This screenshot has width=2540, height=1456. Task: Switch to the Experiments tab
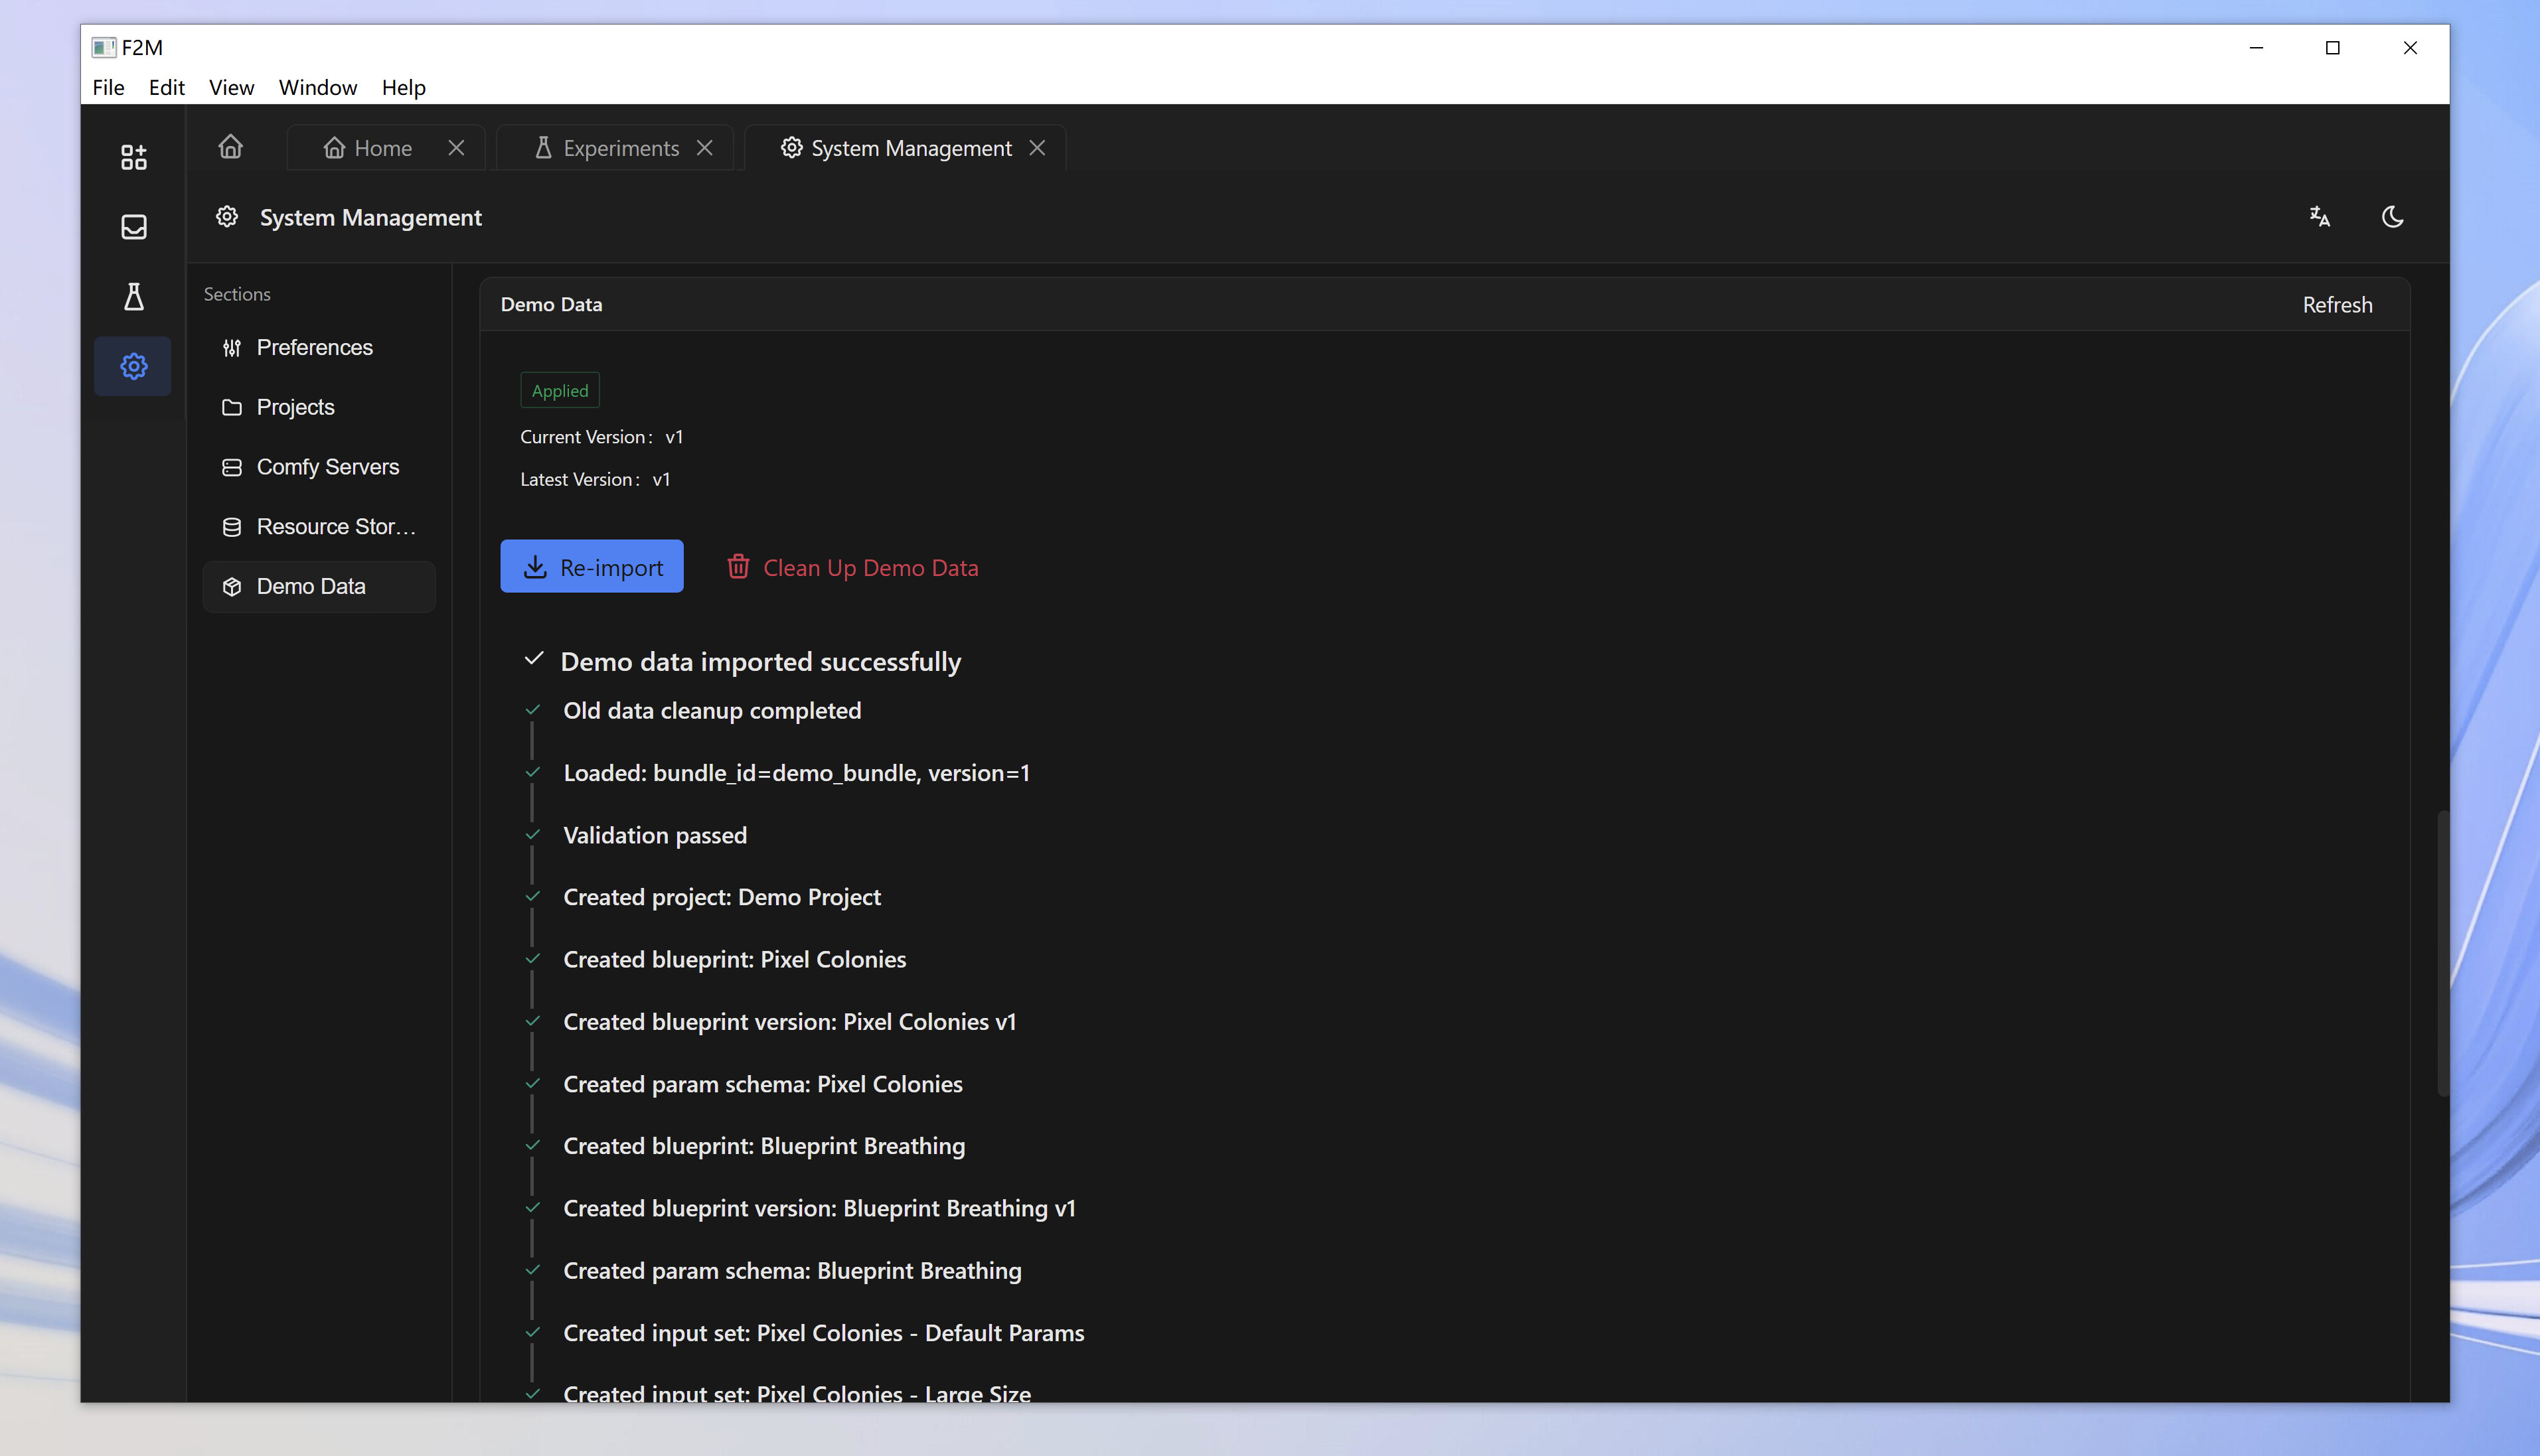[620, 147]
